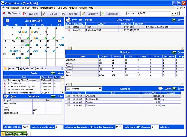The width and height of the screenshot is (187, 137).
Task: Check the To Make My Own Lunches goal
Action: 5,90
